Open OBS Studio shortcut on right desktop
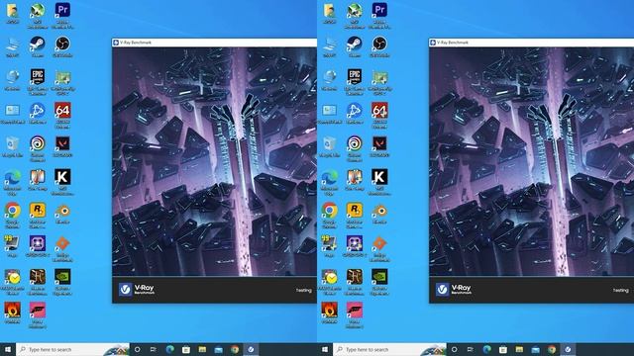This screenshot has width=634, height=356. (x=379, y=44)
